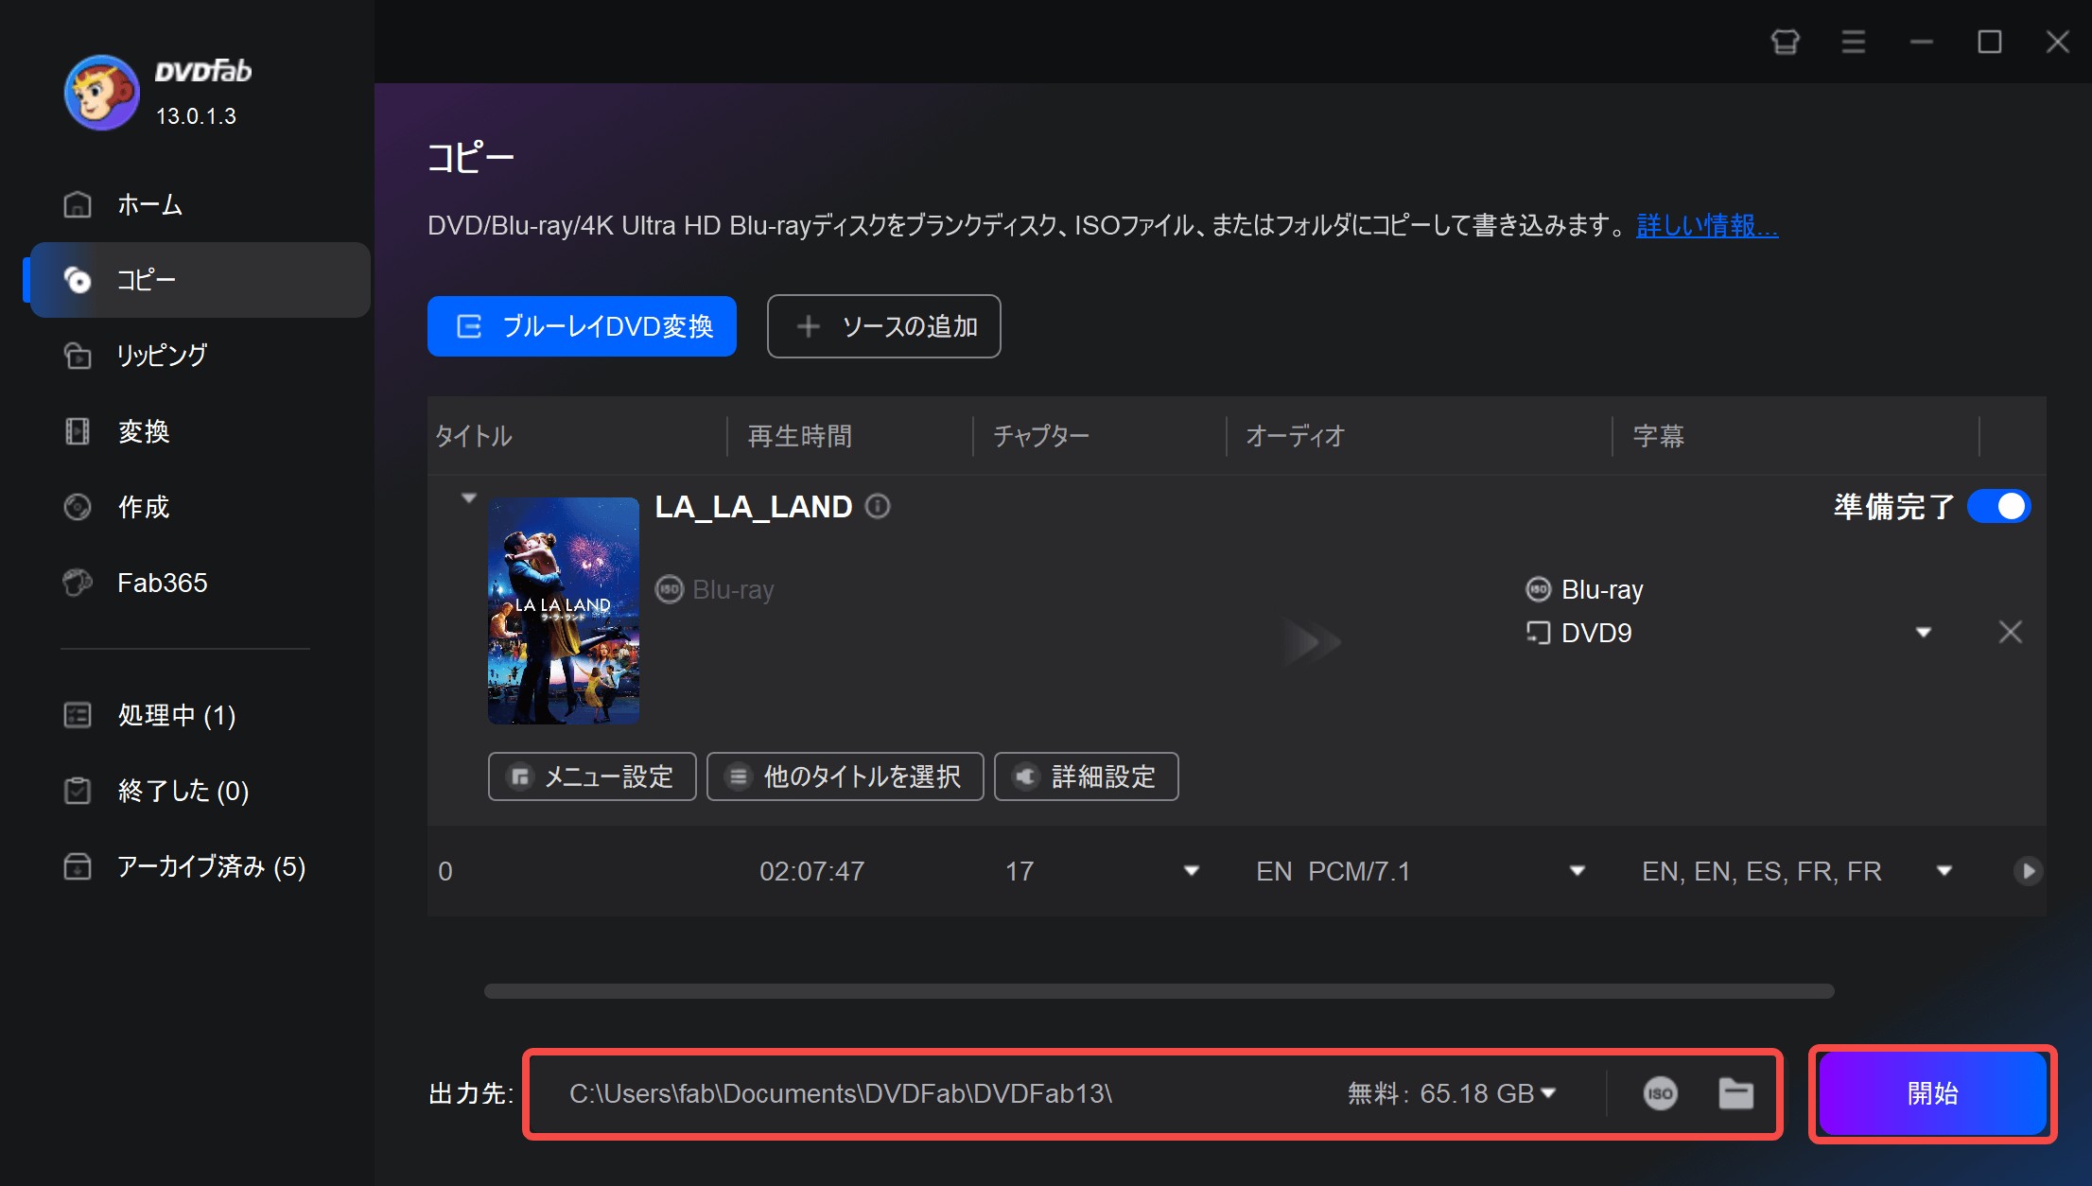Click the DVD9 output type icon
Screen dimensions: 2092x1186
coord(1539,633)
